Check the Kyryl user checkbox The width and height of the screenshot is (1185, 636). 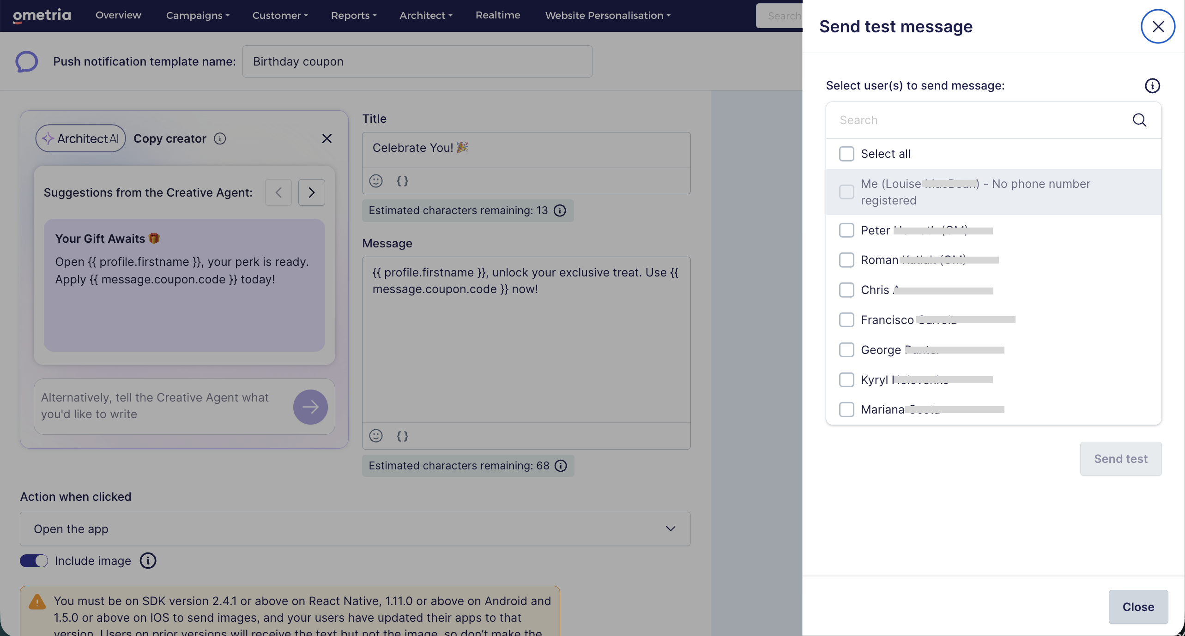click(846, 380)
